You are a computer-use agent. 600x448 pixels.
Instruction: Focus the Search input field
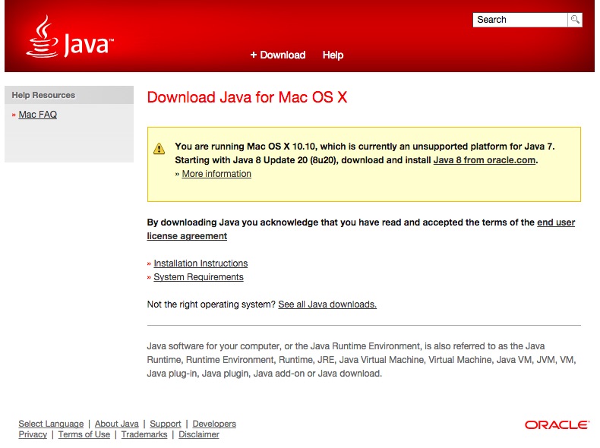519,20
